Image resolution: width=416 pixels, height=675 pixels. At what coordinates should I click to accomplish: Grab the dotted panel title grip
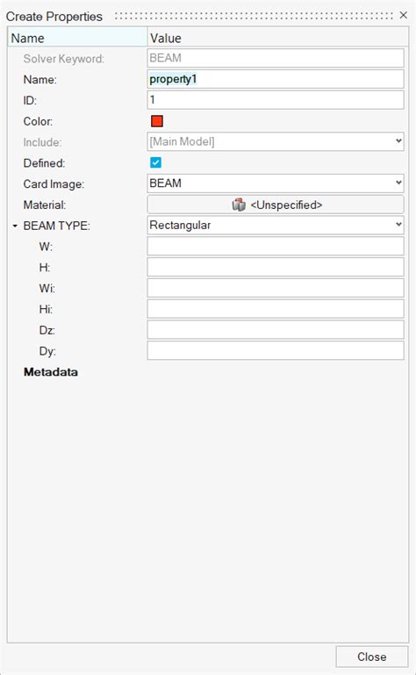pos(255,16)
